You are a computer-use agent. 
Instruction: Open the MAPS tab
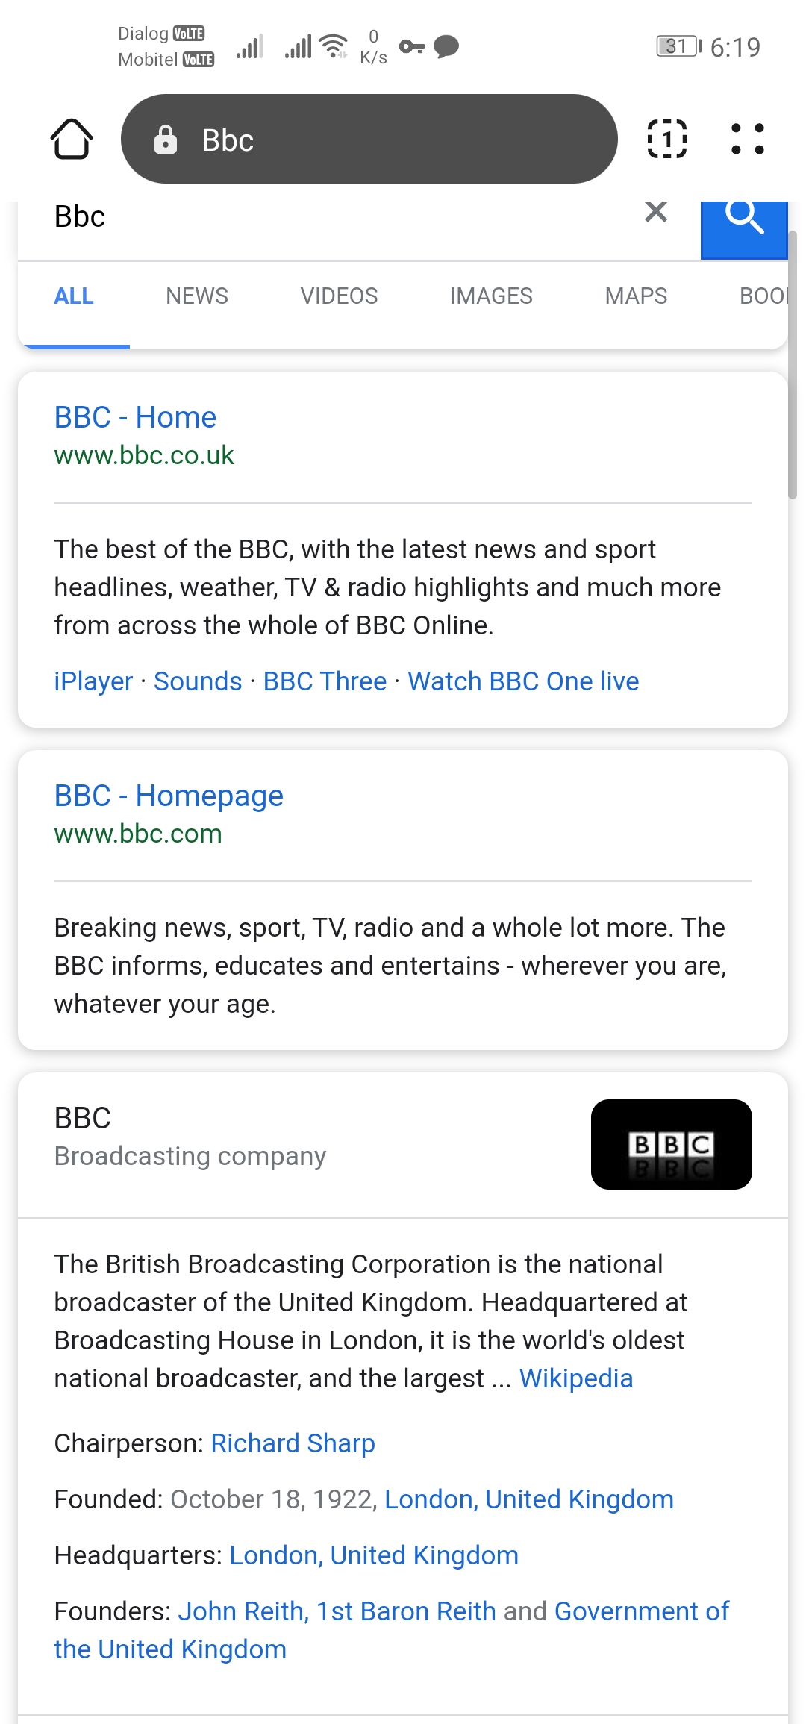click(636, 296)
